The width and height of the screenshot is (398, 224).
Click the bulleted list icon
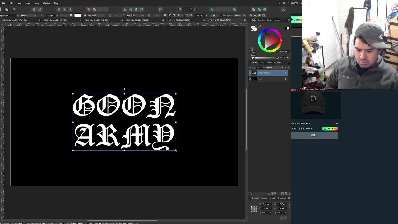(187, 15)
